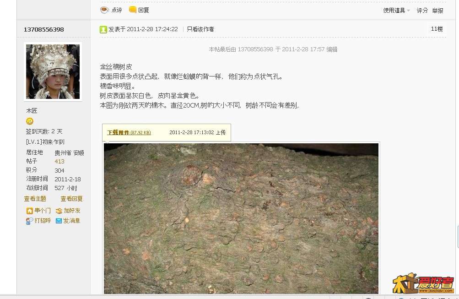Click the 点评 coffee cup icon
459x299 pixels.
tap(104, 10)
